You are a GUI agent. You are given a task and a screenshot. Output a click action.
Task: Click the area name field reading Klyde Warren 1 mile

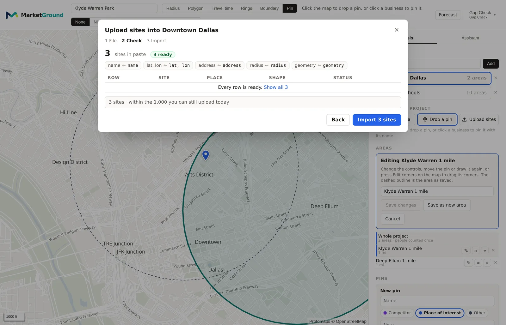click(437, 191)
